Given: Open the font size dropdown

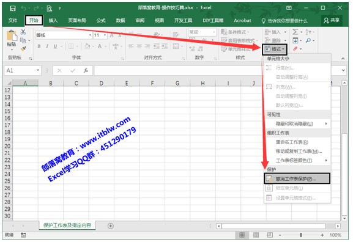Looking at the screenshot, I should 105,35.
